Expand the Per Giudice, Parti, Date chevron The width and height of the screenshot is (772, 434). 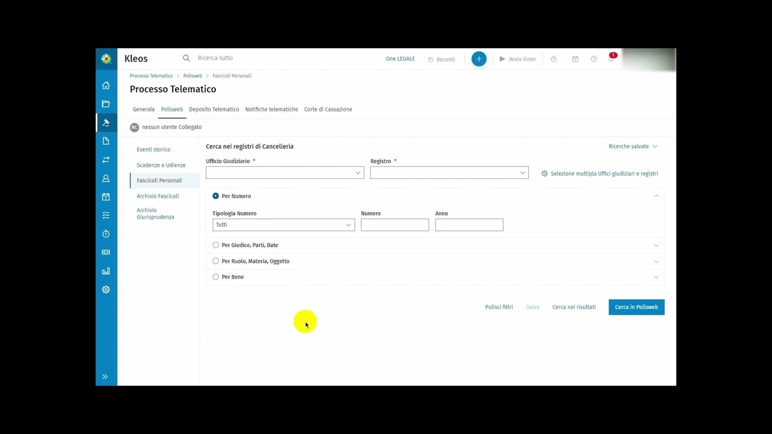pos(656,245)
